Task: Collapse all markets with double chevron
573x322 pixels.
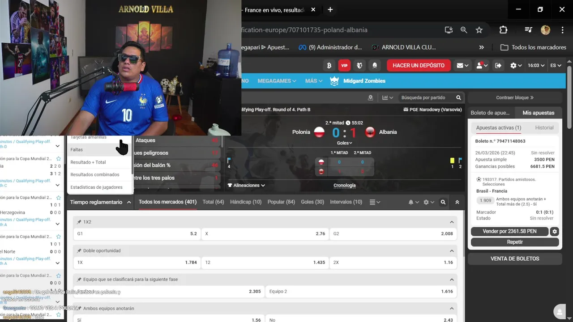Action: click(457, 202)
